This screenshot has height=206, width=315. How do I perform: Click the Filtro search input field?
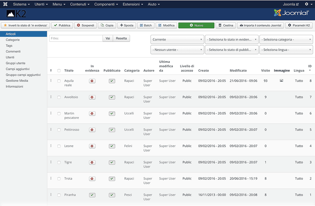tap(76, 38)
